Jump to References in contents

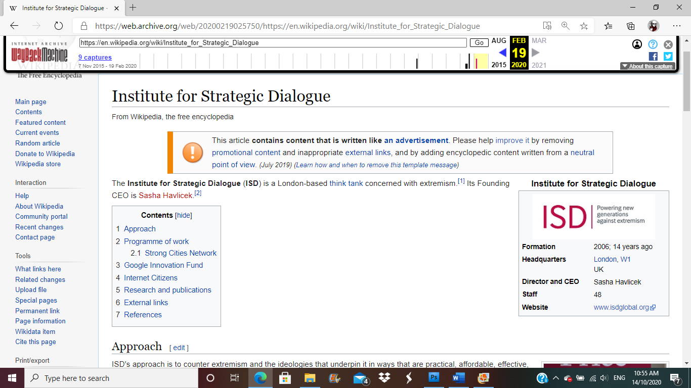[143, 315]
